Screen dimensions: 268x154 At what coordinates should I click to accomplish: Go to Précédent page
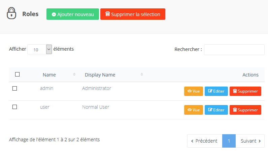coord(205,141)
